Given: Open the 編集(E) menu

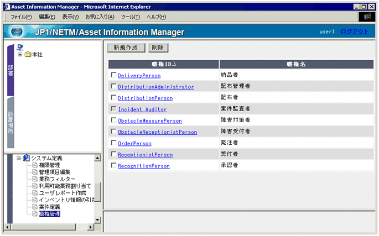Looking at the screenshot, I should [x=47, y=17].
